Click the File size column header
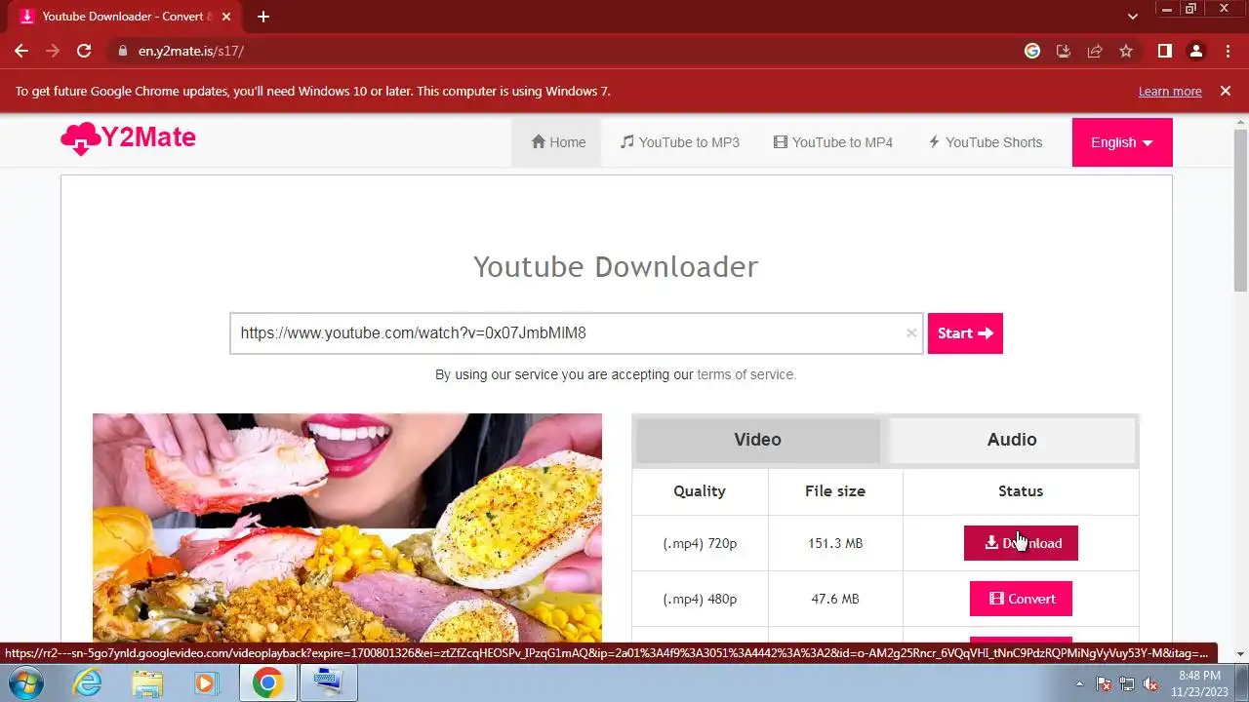Image resolution: width=1249 pixels, height=702 pixels. pyautogui.click(x=835, y=491)
